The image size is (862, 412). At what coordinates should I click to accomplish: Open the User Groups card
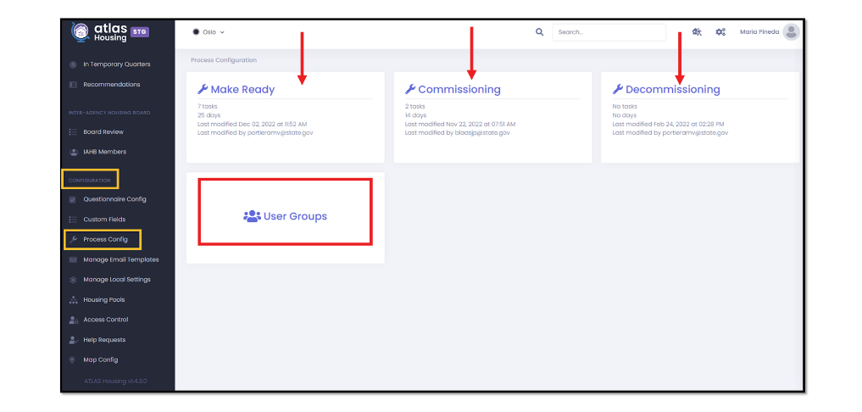tap(286, 216)
